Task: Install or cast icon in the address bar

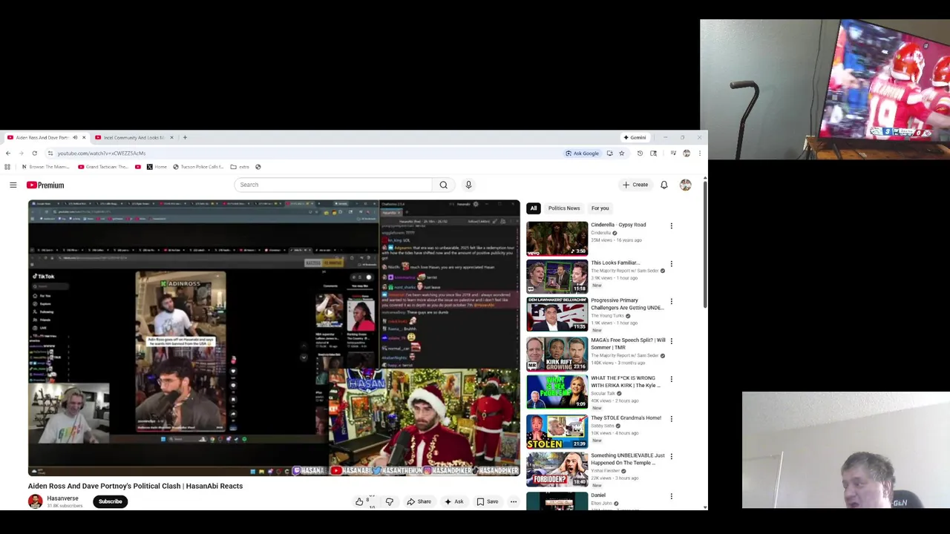Action: [x=609, y=154]
